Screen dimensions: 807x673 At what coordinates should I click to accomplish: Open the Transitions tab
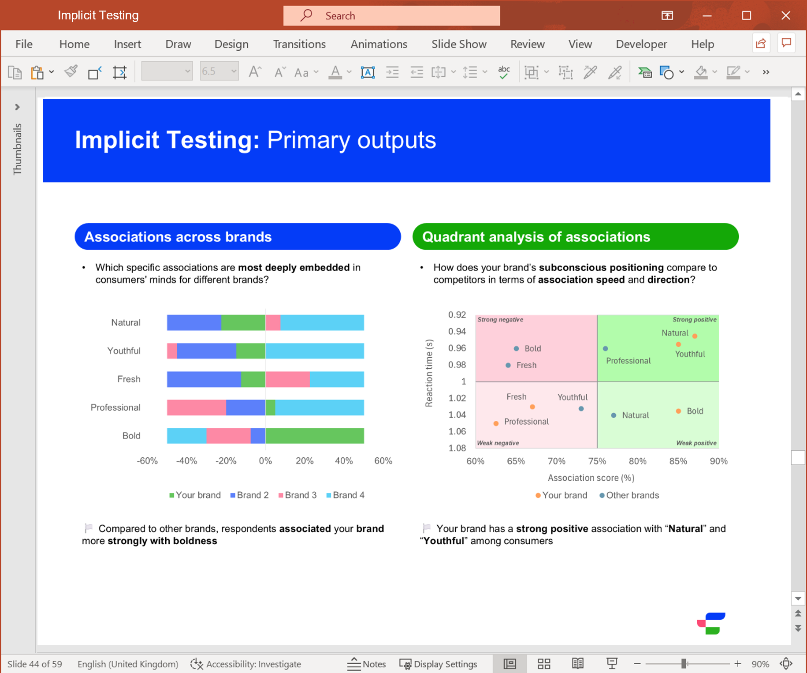click(299, 44)
